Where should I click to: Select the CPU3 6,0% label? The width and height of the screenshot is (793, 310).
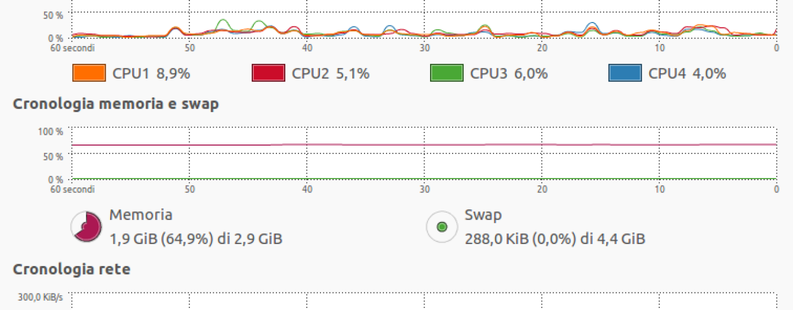509,74
